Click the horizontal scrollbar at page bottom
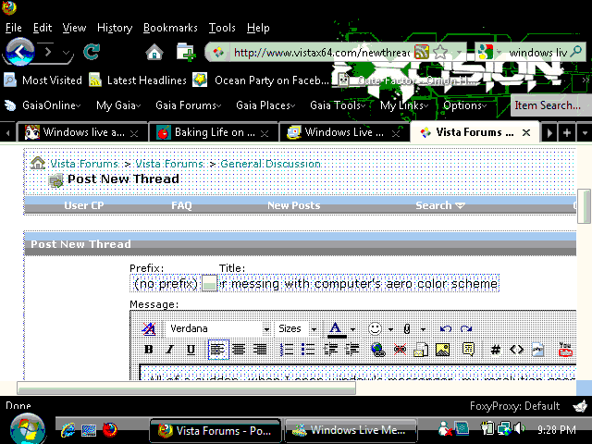 tap(187, 388)
